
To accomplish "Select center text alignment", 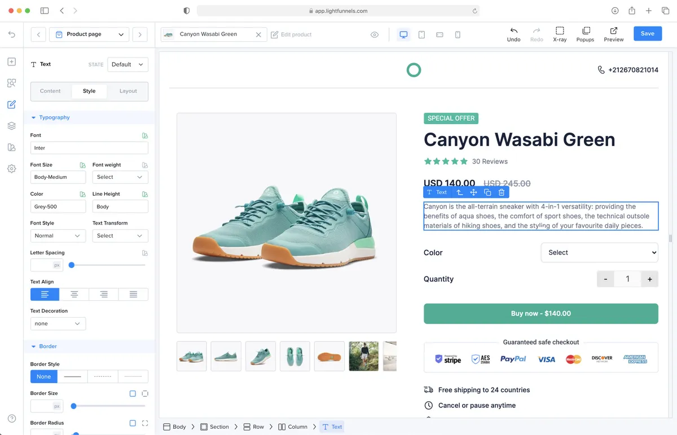I will [x=74, y=295].
